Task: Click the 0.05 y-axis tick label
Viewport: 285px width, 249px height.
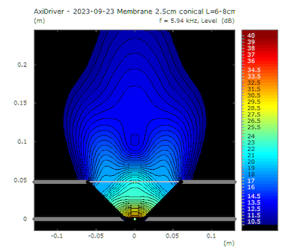Action: [x=20, y=180]
